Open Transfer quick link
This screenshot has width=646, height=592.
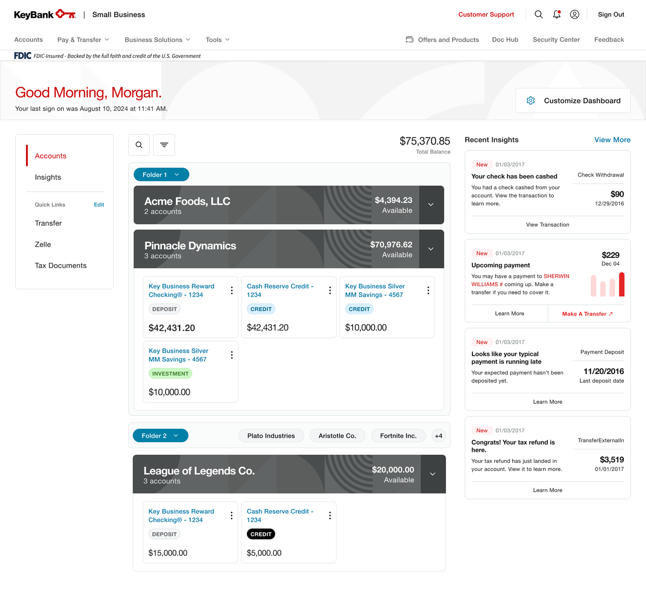click(x=48, y=223)
